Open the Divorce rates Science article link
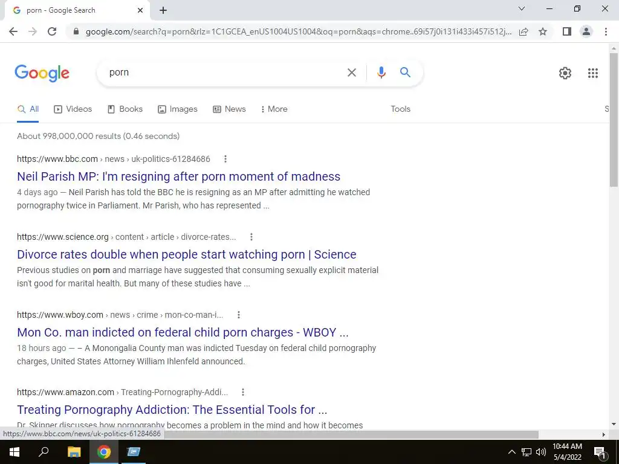This screenshot has width=619, height=464. point(187,254)
